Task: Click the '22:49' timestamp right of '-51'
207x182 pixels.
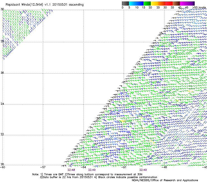Action: click(x=143, y=170)
